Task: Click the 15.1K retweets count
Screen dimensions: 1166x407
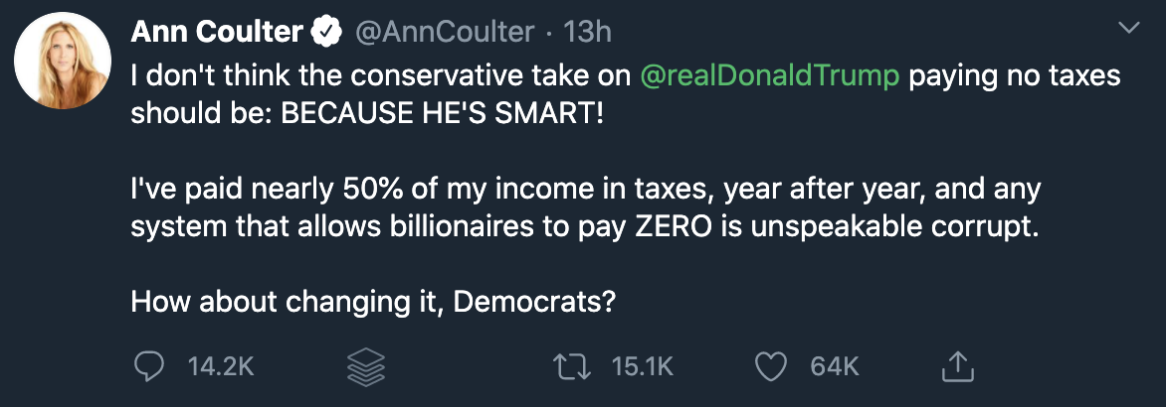Action: [642, 366]
